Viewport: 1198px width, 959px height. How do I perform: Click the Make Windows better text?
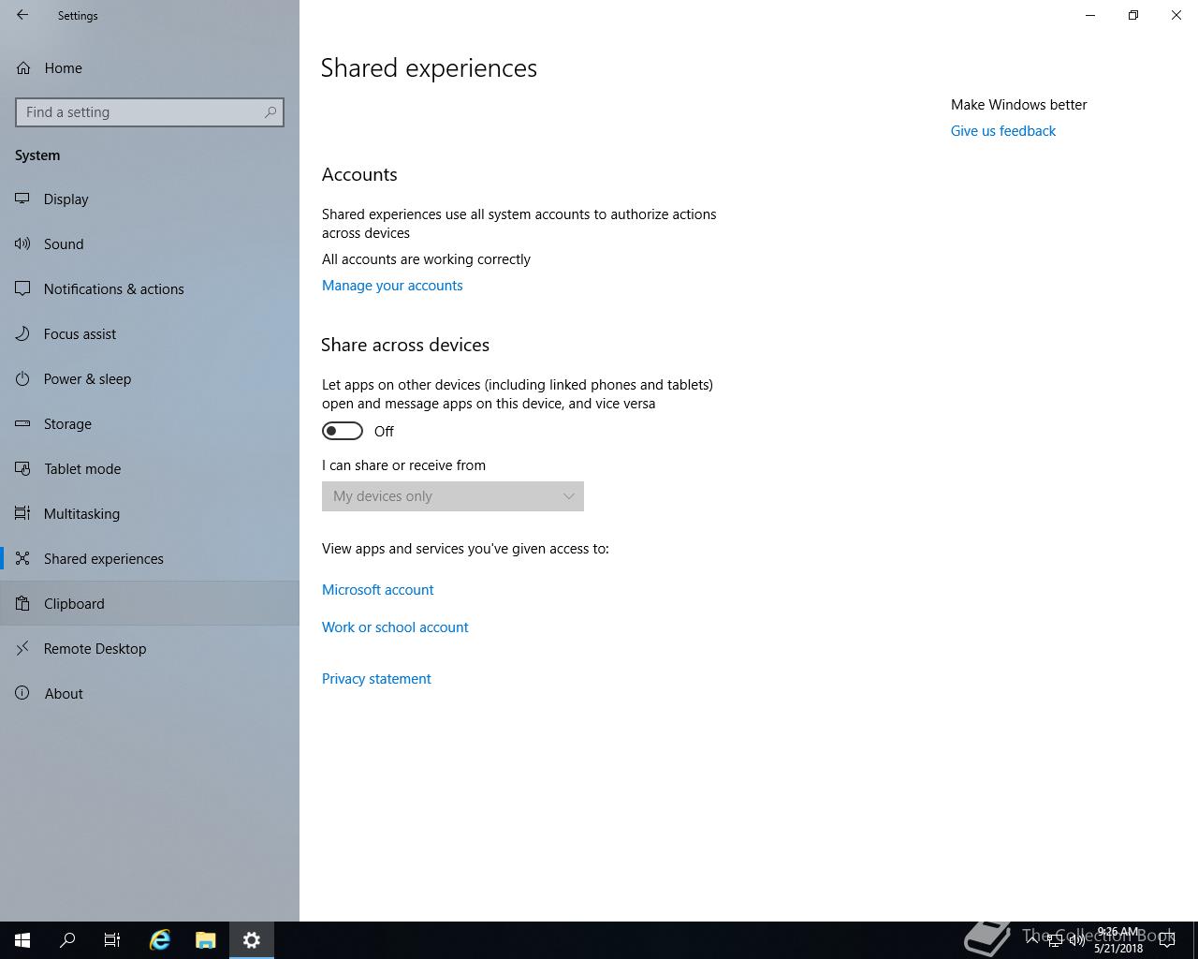tap(1019, 105)
